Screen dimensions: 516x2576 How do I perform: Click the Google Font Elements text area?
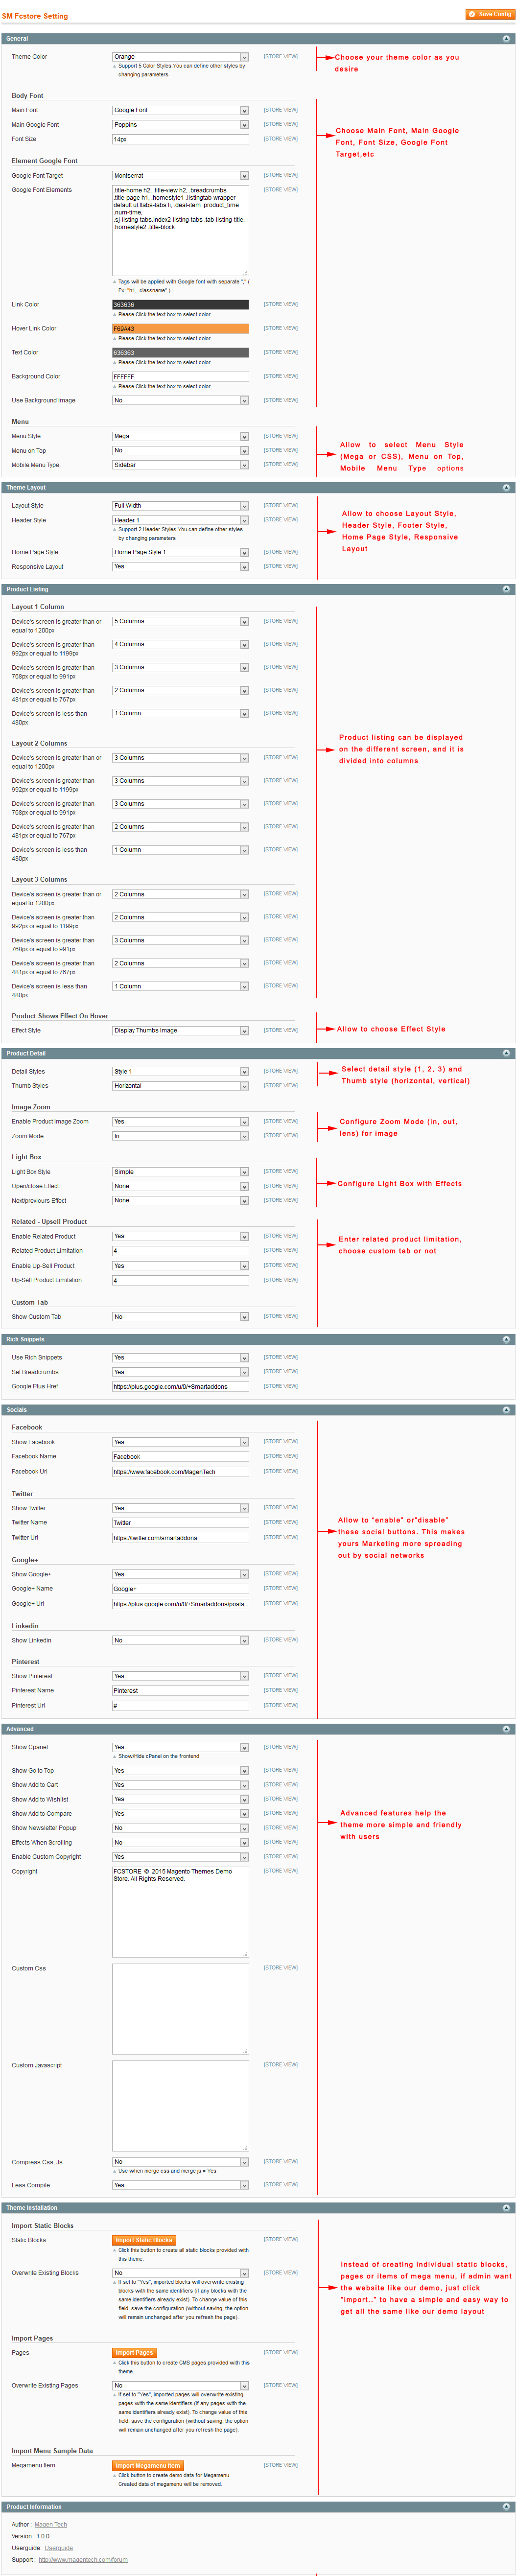coord(180,230)
